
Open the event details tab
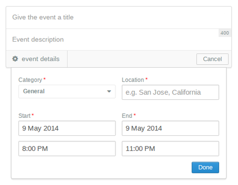pos(36,59)
